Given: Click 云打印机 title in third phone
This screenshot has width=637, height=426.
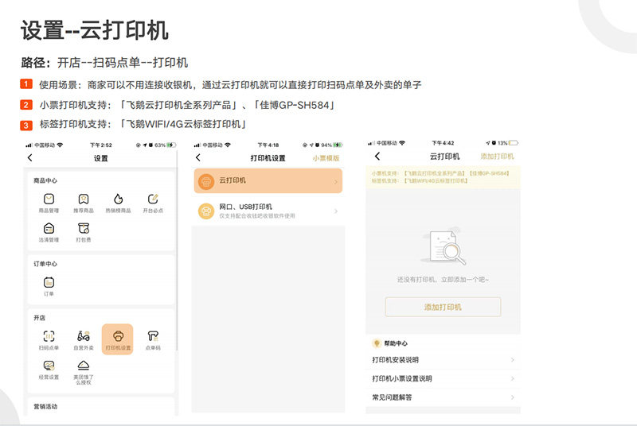Looking at the screenshot, I should coord(445,157).
